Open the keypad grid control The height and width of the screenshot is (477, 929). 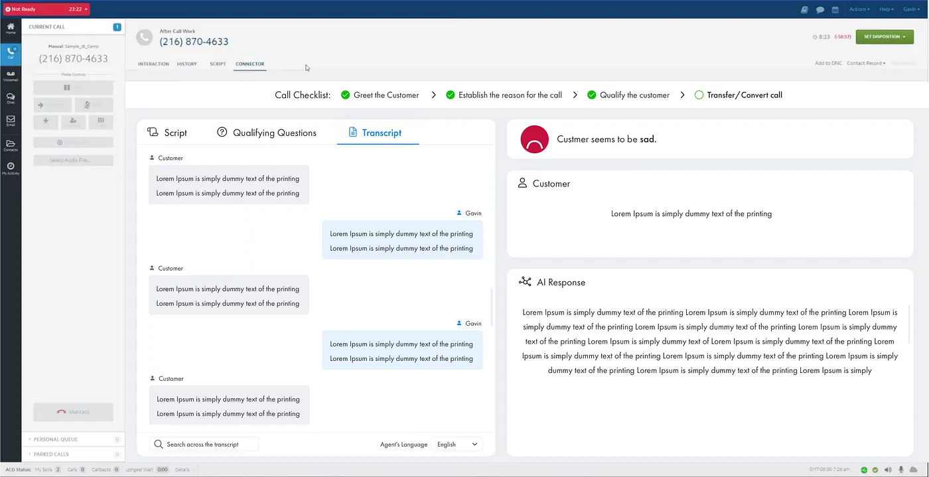point(101,122)
